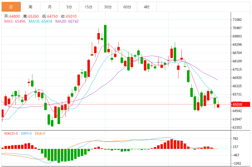Screen dimensions: 252x167
Task: Open the 30分 timeframe tab
Action: coord(108,7)
